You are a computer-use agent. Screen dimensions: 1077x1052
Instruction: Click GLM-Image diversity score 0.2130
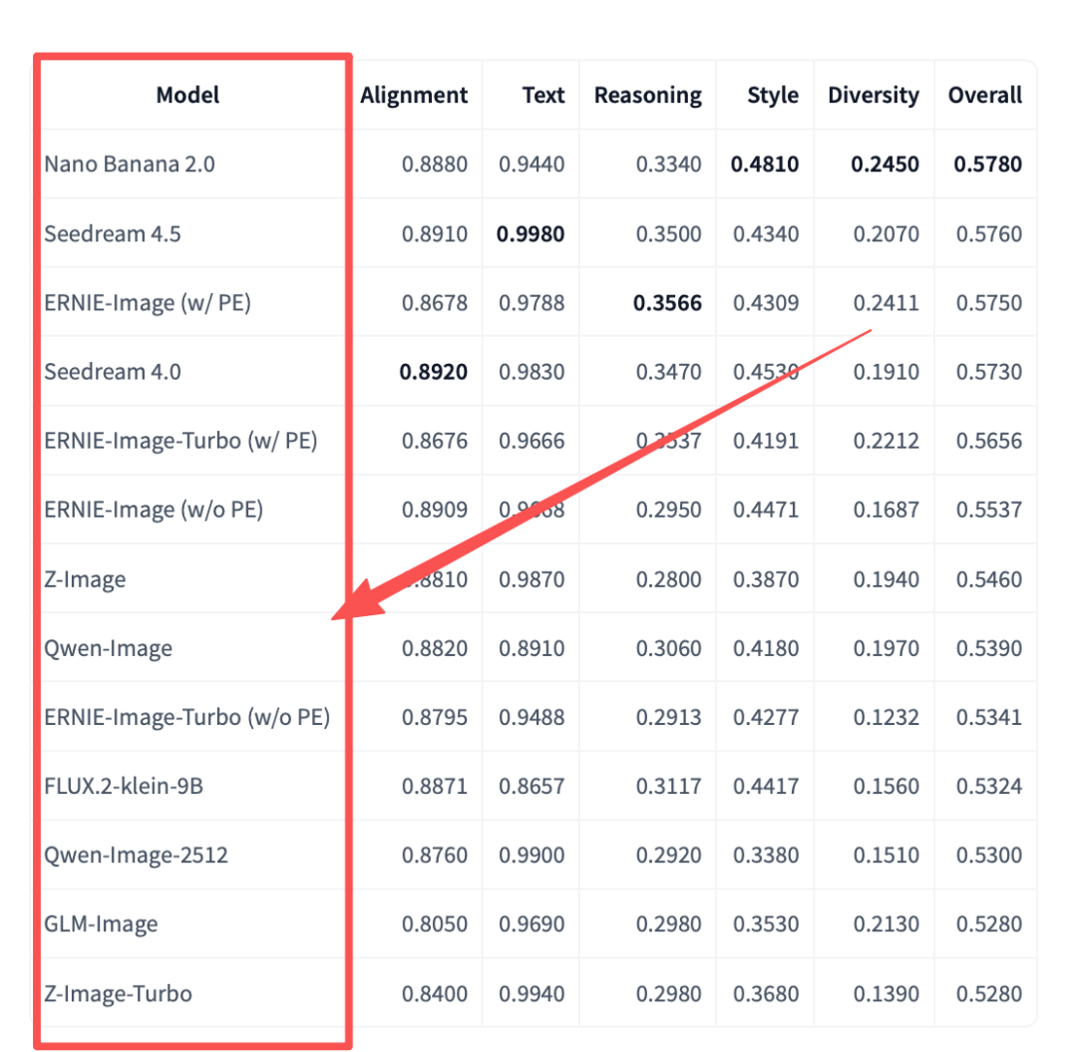[x=887, y=924]
